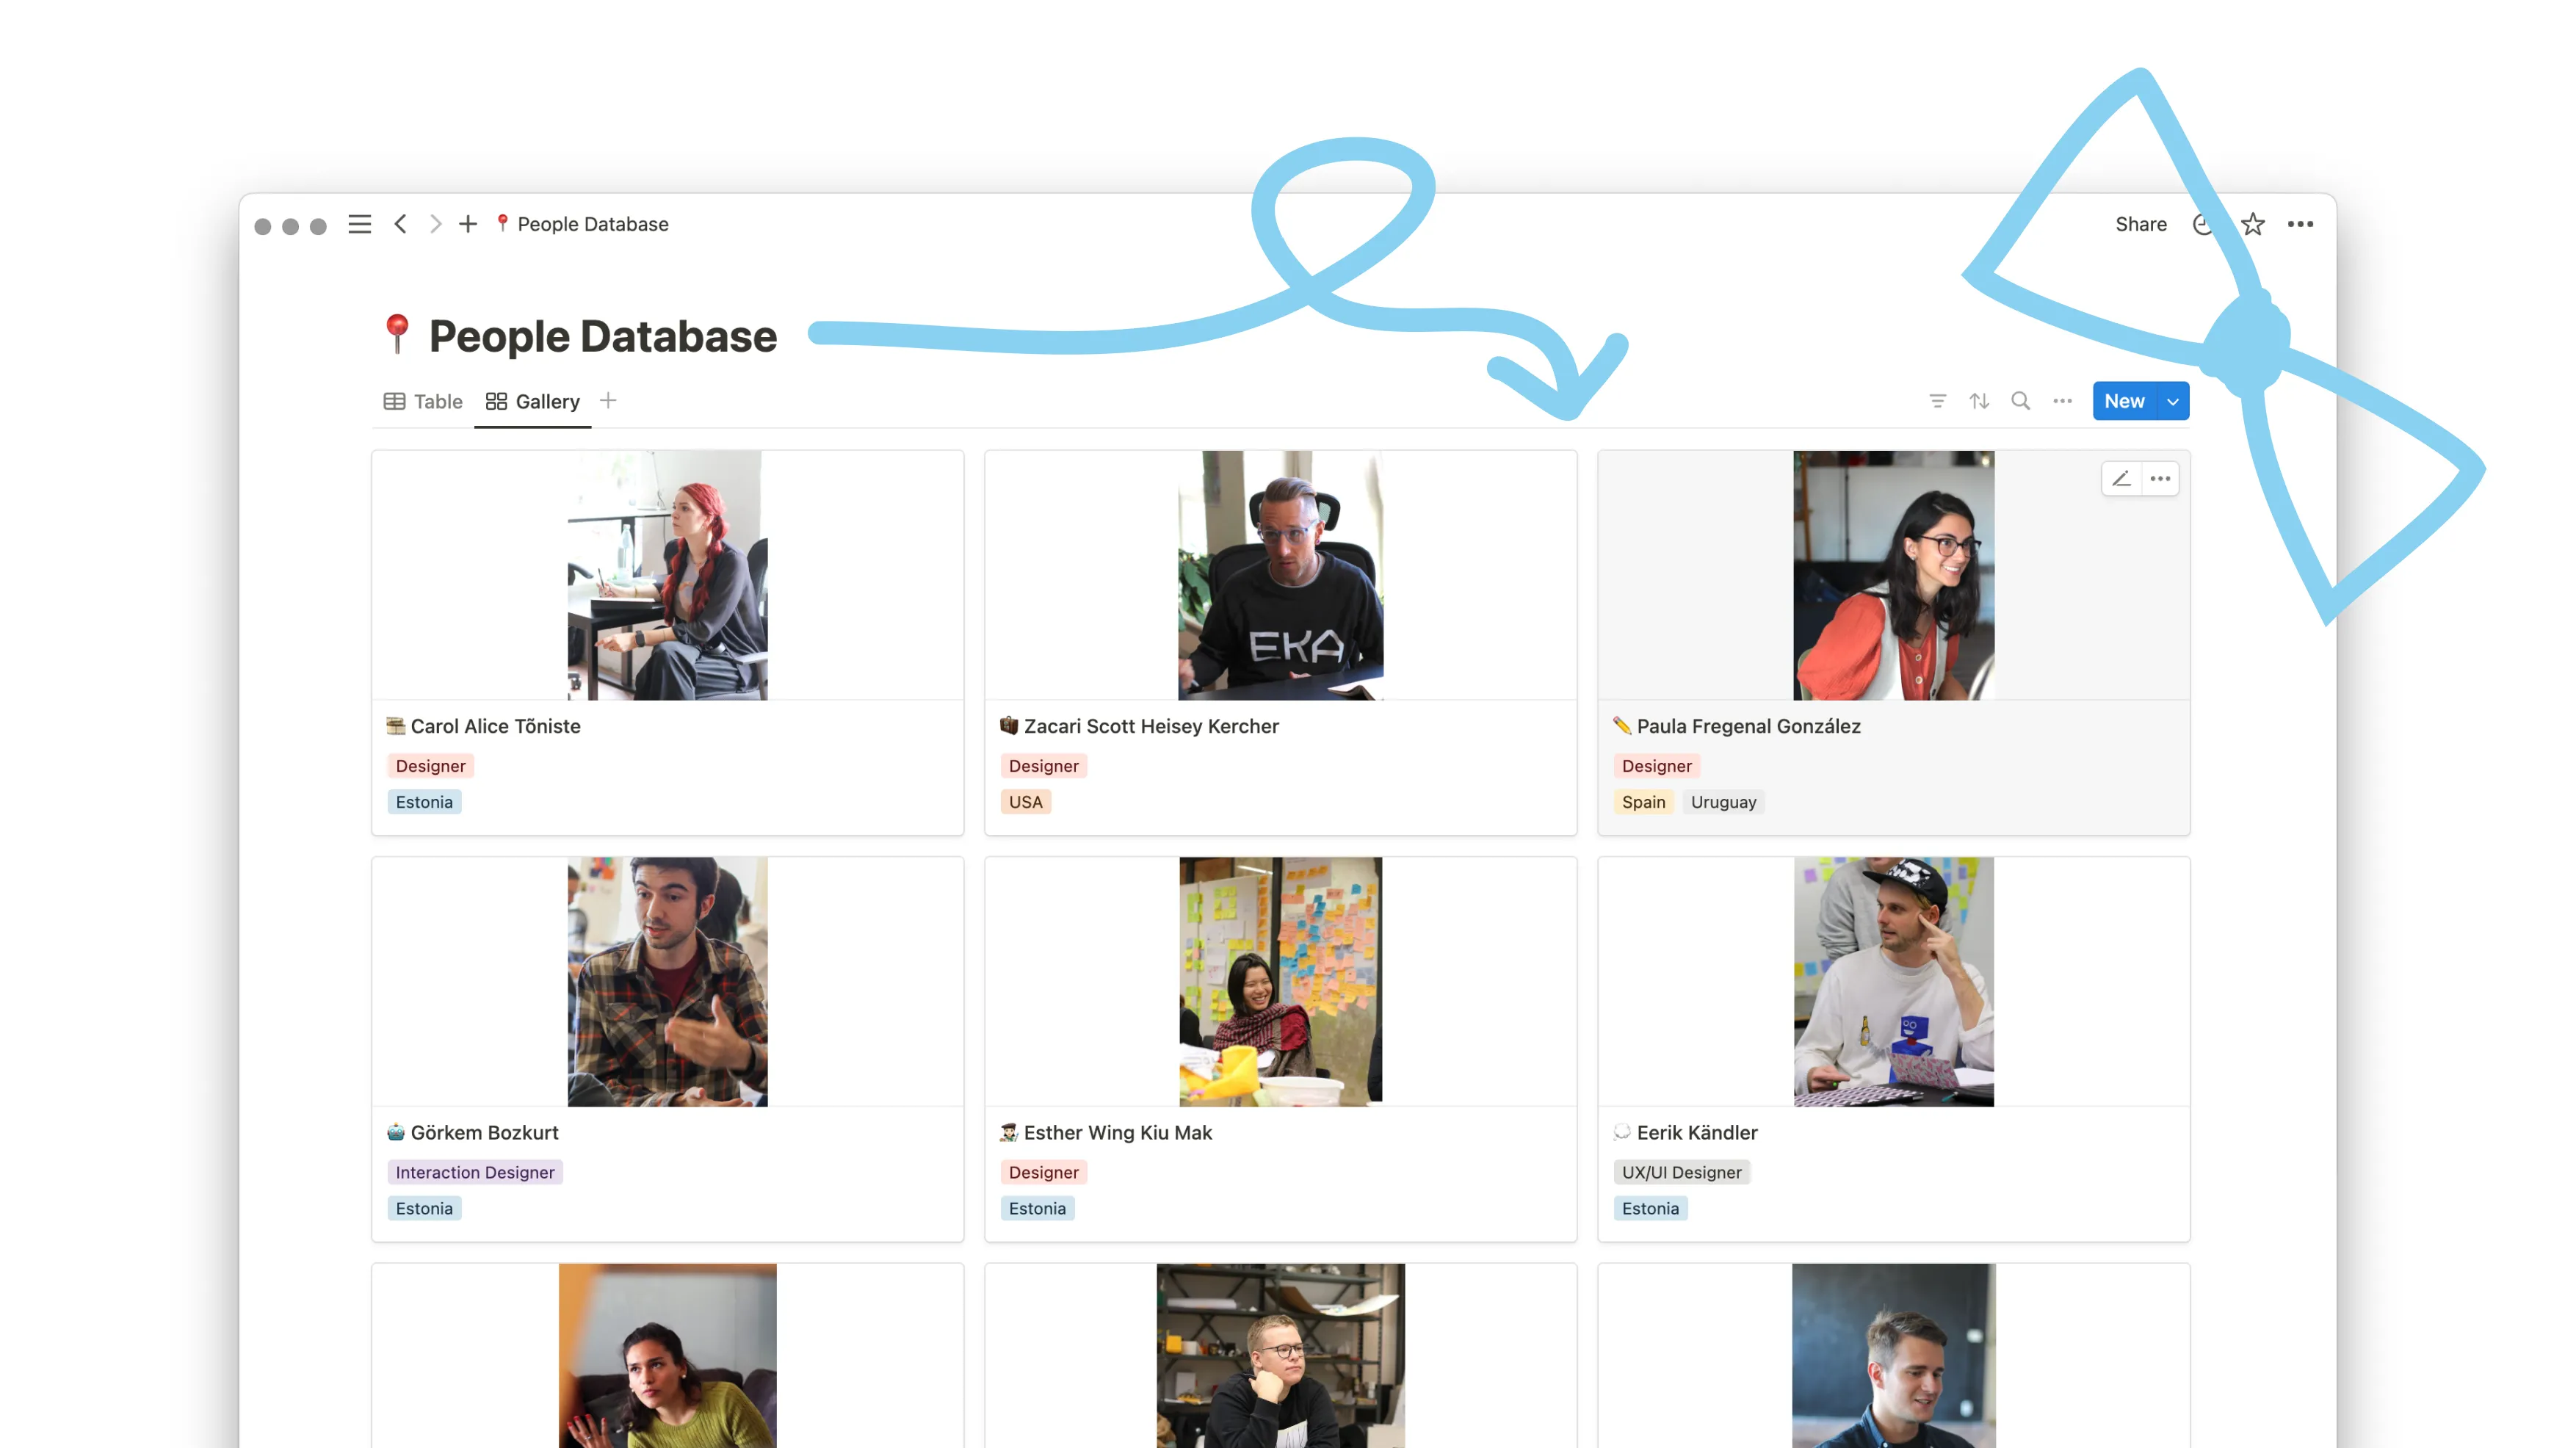The width and height of the screenshot is (2576, 1448).
Task: Click the New button dropdown arrow
Action: [2173, 400]
